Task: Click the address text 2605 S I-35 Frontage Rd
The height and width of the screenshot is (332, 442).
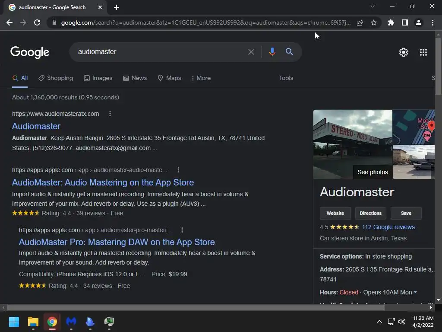Action: click(389, 270)
